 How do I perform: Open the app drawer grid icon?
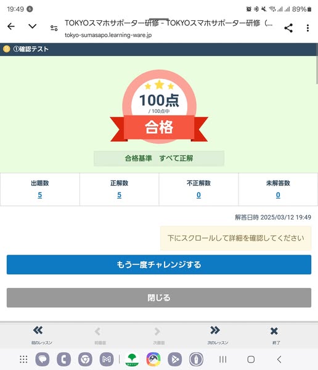[23, 359]
